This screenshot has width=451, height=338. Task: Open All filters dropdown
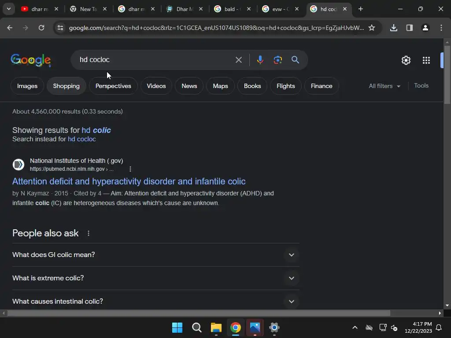[384, 86]
